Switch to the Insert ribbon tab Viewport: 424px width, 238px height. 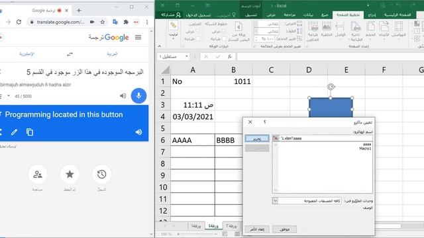click(372, 15)
